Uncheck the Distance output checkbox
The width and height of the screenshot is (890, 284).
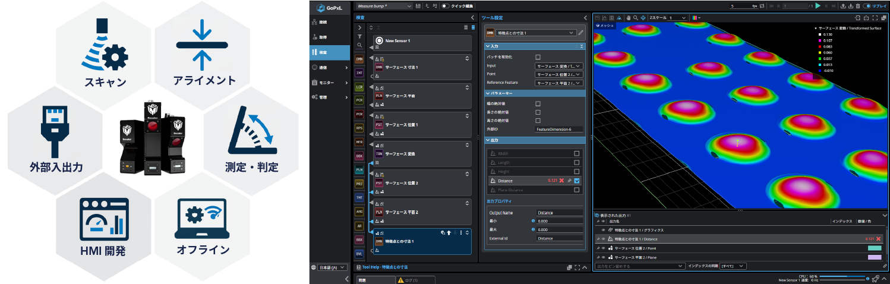coord(576,181)
